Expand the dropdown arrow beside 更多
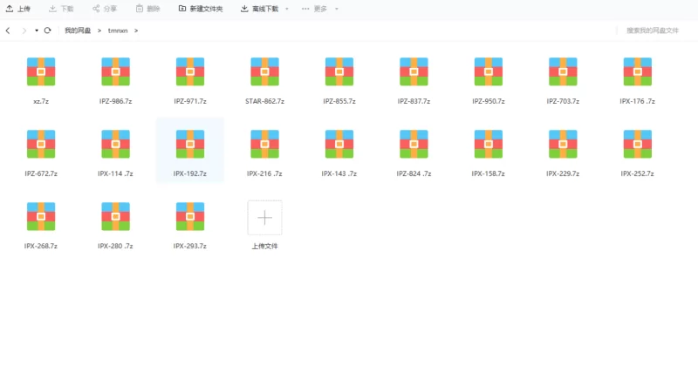This screenshot has height=366, width=698. (337, 9)
